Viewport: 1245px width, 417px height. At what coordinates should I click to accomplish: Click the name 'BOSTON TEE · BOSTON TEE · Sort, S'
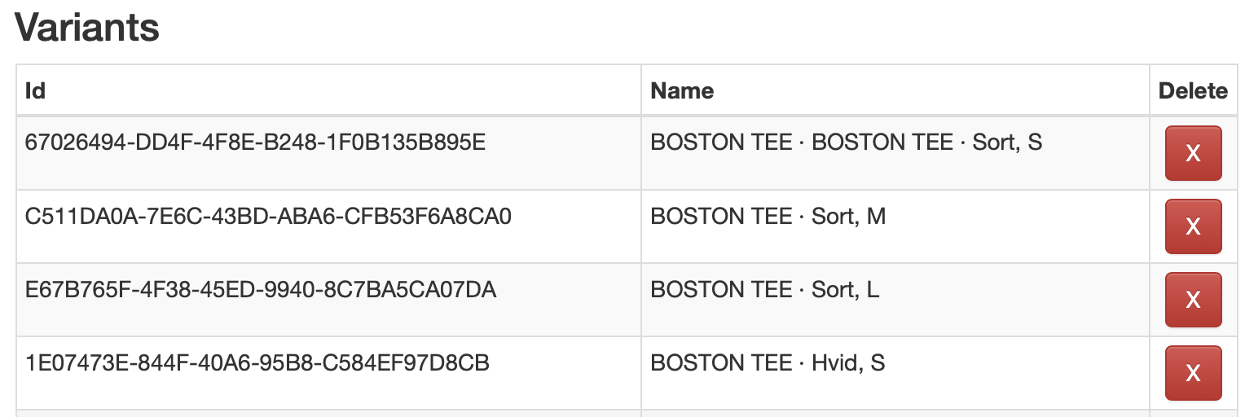pos(846,143)
